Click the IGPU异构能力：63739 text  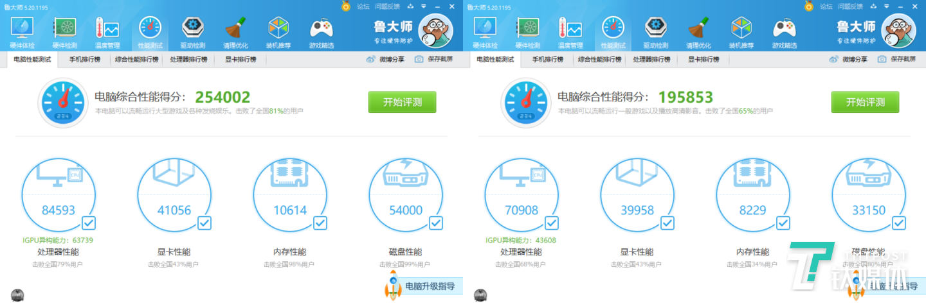58,240
